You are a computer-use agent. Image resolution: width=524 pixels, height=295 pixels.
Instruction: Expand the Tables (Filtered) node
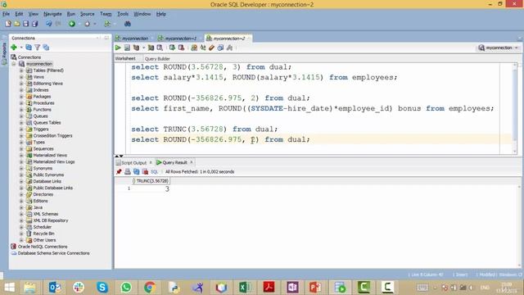pyautogui.click(x=21, y=70)
